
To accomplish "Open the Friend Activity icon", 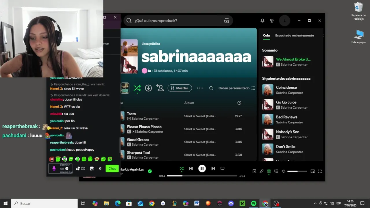I will (x=272, y=21).
